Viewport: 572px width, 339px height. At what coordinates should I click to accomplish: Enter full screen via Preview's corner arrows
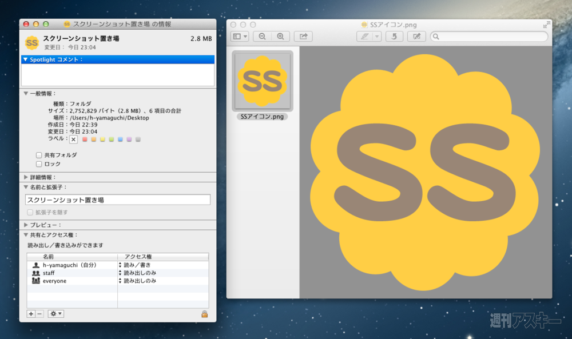[x=546, y=25]
